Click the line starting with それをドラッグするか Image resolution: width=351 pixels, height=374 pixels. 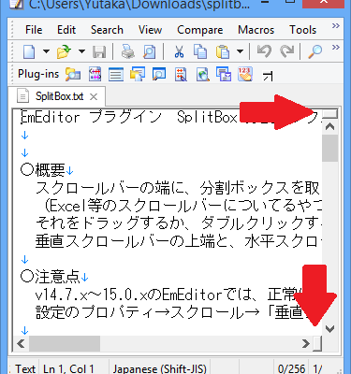[179, 223]
